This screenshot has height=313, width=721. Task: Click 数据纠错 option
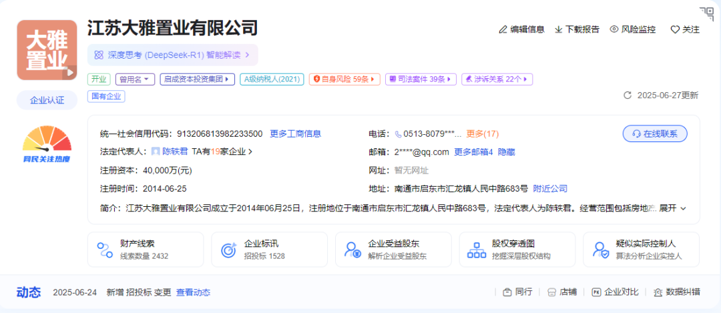tap(676, 292)
